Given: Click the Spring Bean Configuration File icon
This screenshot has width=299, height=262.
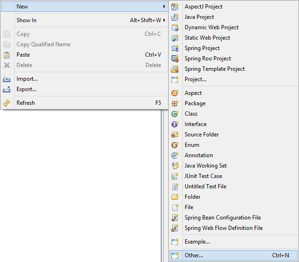Looking at the screenshot, I should pyautogui.click(x=175, y=218).
